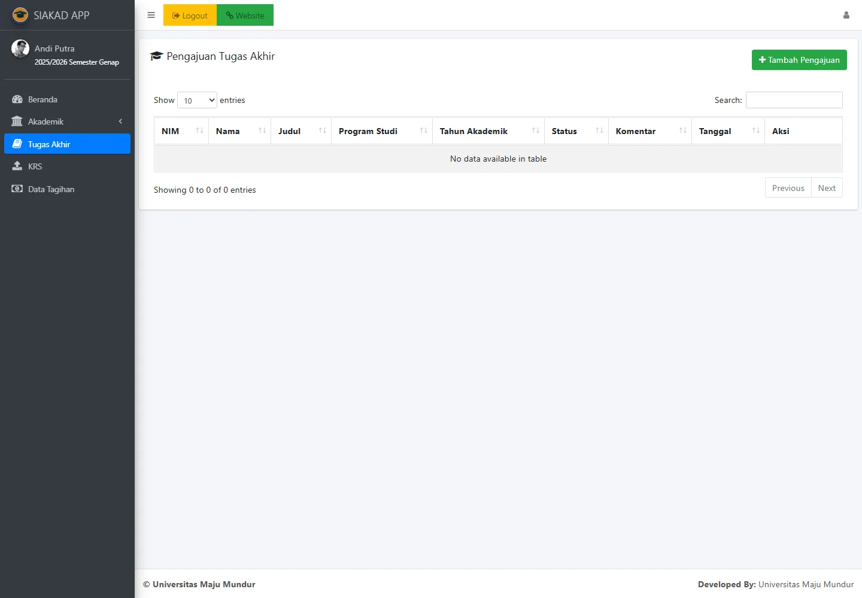Viewport: 862px width, 598px height.
Task: Go to Beranda menu item
Action: (43, 99)
